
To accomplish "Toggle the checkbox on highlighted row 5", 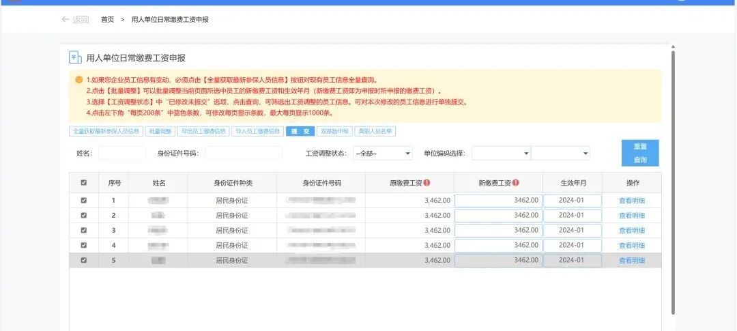I will pos(84,260).
